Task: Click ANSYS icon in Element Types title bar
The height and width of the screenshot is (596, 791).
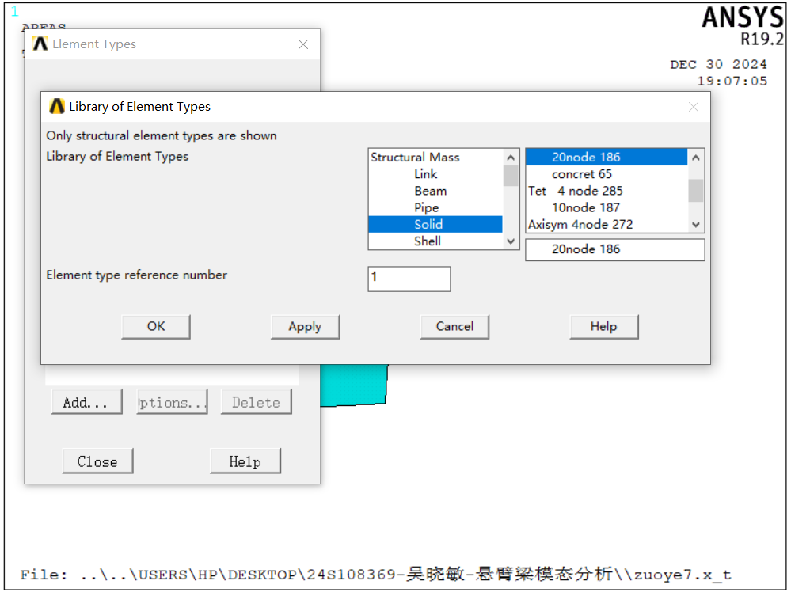Action: tap(40, 44)
